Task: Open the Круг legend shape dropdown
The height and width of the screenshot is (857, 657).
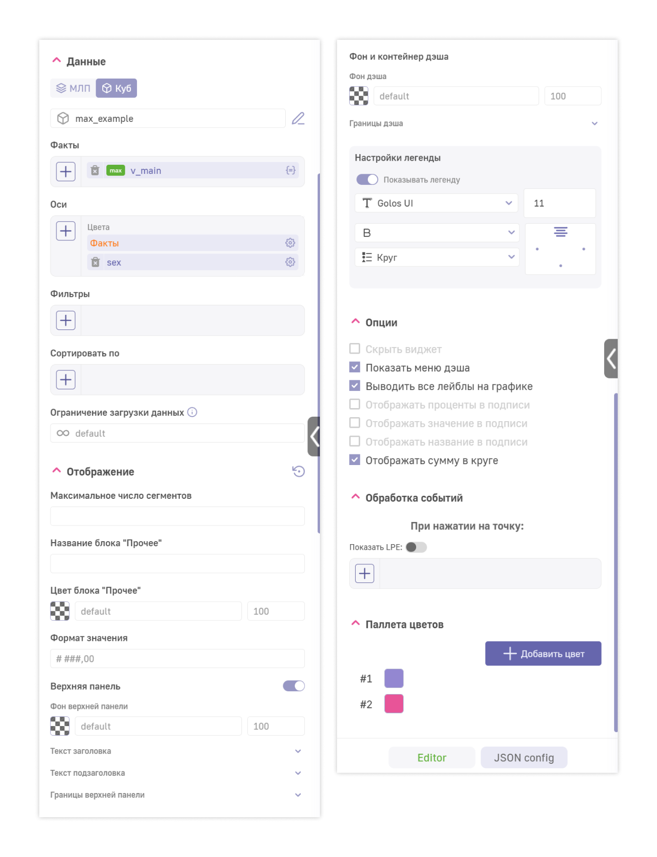Action: tap(436, 257)
